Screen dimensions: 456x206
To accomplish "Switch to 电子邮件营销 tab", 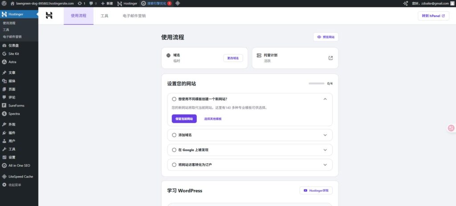I will (x=134, y=16).
